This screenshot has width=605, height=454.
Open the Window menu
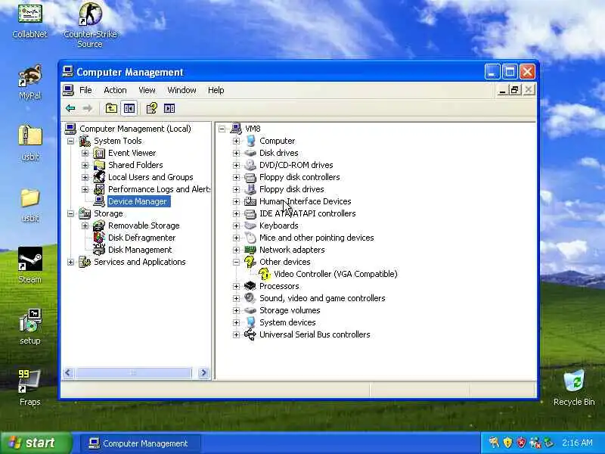coord(181,90)
